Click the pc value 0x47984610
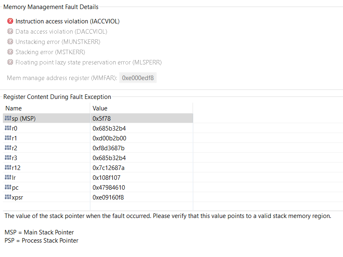The width and height of the screenshot is (343, 257). 109,188
